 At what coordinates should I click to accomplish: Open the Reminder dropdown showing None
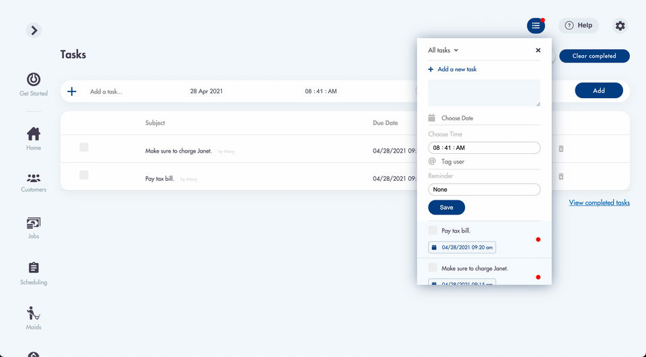pyautogui.click(x=484, y=190)
